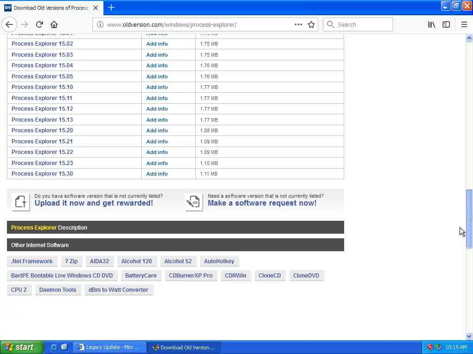Open the AIDA32 tag

(x=100, y=261)
